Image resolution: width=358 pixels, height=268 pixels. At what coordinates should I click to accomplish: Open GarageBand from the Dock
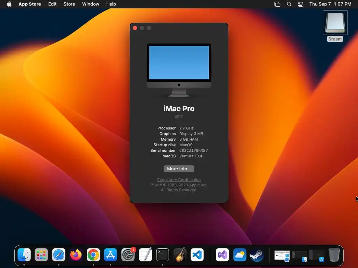(x=180, y=255)
